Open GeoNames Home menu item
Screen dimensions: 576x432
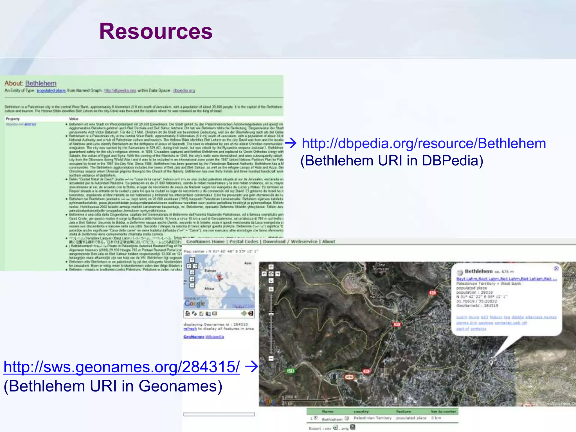(205, 241)
